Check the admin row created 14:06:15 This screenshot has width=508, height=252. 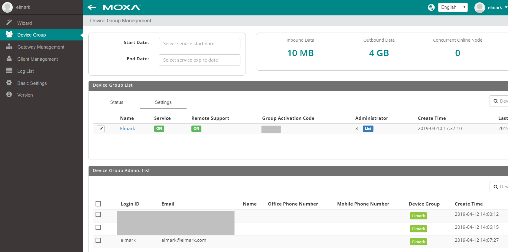98,227
